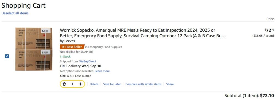The image size is (279, 100).
Task: Open the MRE cardboard boxes product thumbnail
Action: coord(34,49)
